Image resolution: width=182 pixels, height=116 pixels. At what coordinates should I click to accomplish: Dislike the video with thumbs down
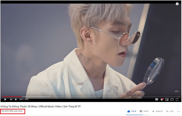[144, 111]
